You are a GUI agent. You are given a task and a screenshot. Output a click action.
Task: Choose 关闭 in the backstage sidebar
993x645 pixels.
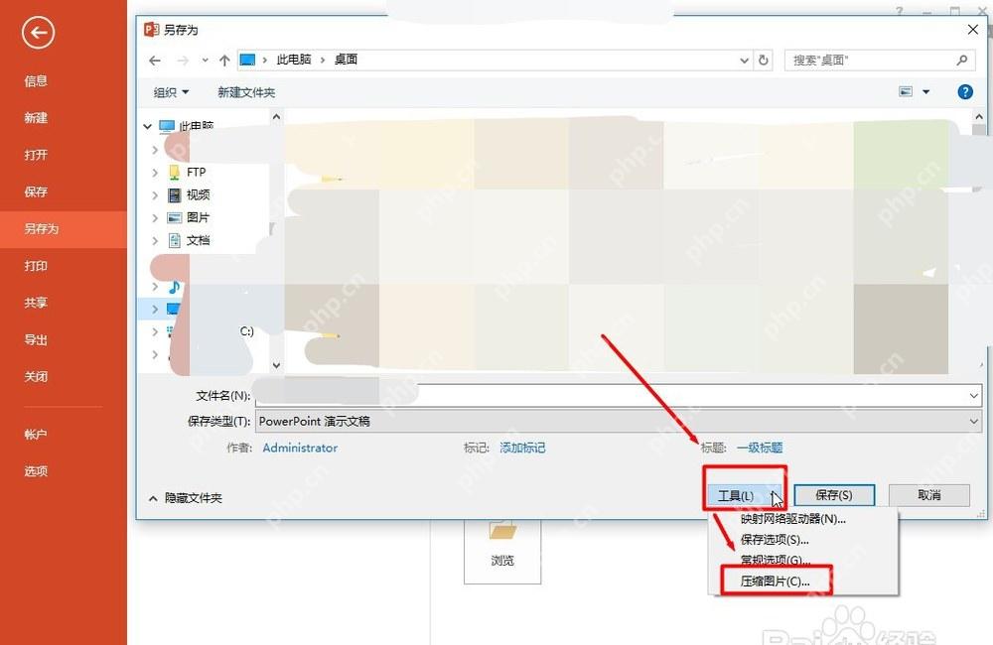[x=36, y=377]
